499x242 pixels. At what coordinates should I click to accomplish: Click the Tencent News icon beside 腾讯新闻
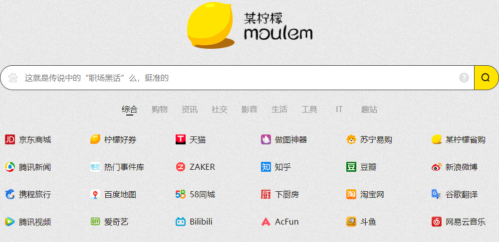click(x=10, y=167)
